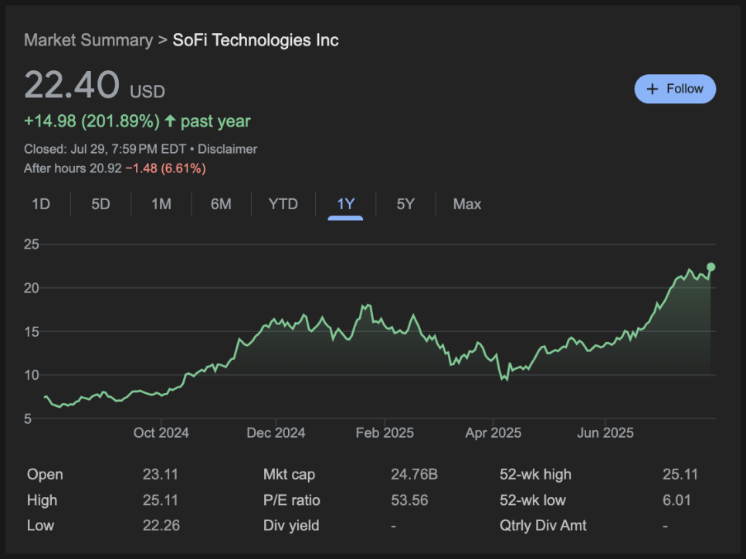This screenshot has width=746, height=559.
Task: Click the 52-wk high value 25.11
Action: click(x=680, y=474)
